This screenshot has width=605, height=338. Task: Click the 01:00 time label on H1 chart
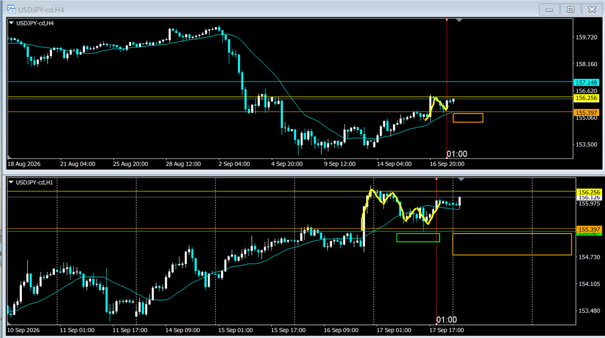click(x=447, y=320)
